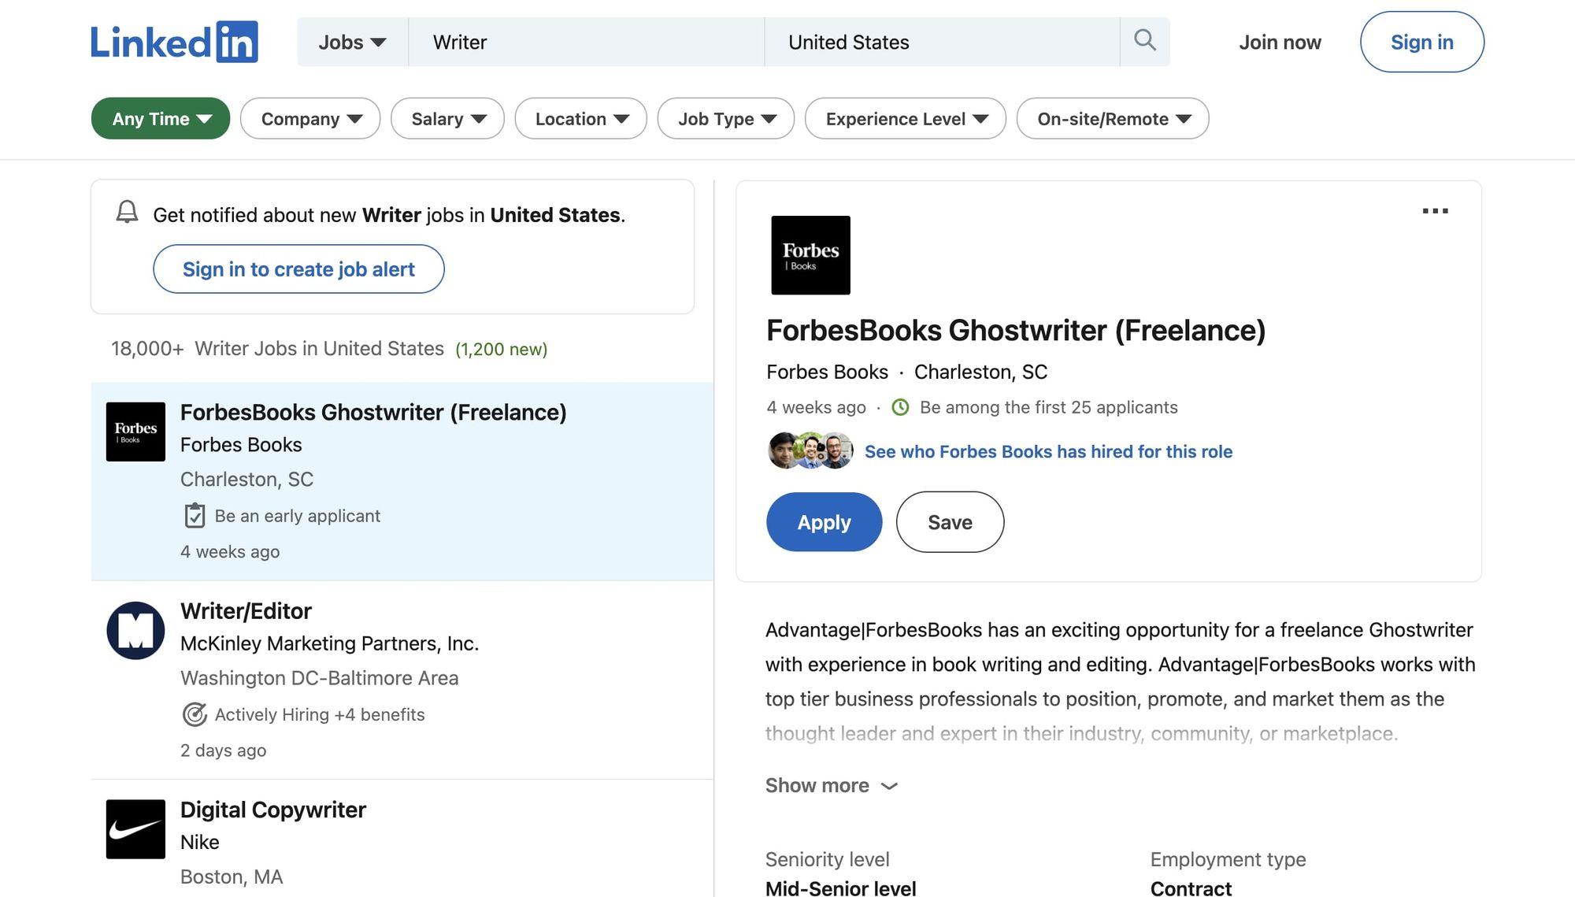
Task: See who Forbes Books has hired
Action: pyautogui.click(x=1048, y=451)
